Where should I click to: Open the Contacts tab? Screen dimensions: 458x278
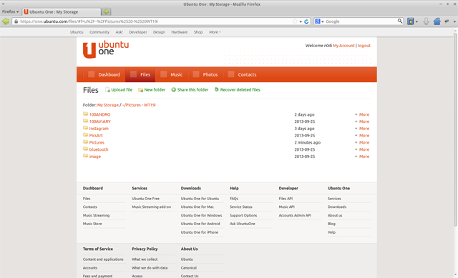click(243, 74)
